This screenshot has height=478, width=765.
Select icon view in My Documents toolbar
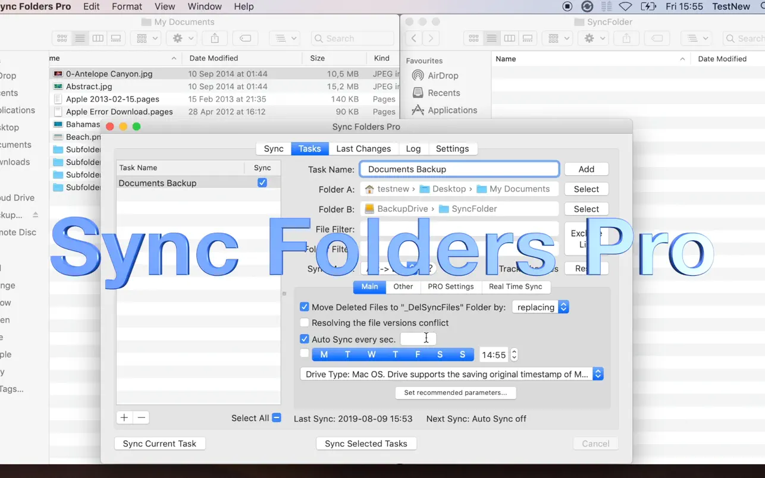(62, 38)
